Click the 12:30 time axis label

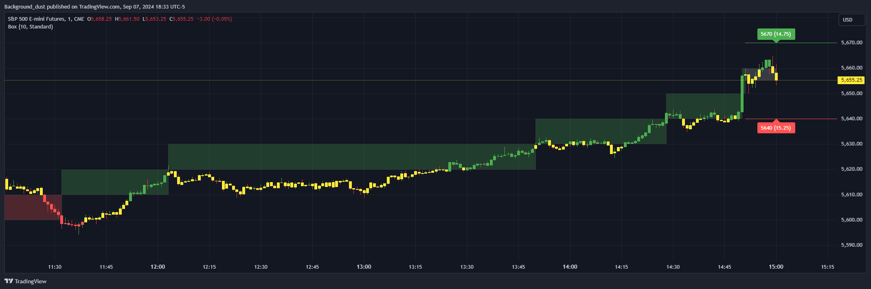[x=261, y=267]
